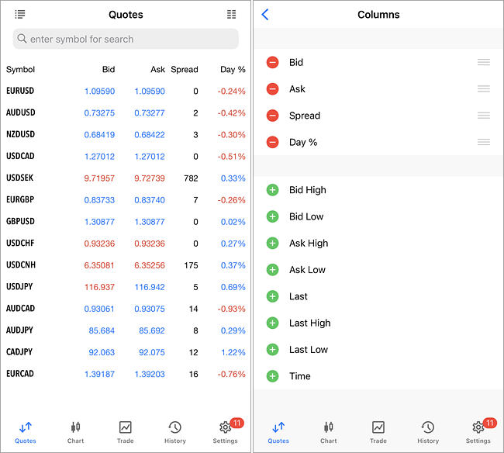Remove the Bid column with red minus

[272, 63]
